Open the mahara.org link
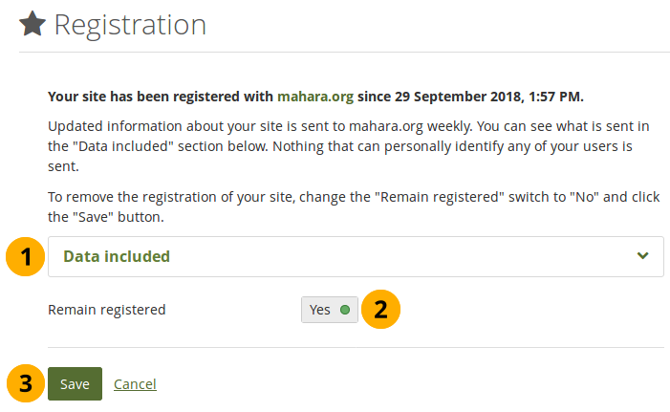Screen dimensions: 670x412 click(x=314, y=97)
